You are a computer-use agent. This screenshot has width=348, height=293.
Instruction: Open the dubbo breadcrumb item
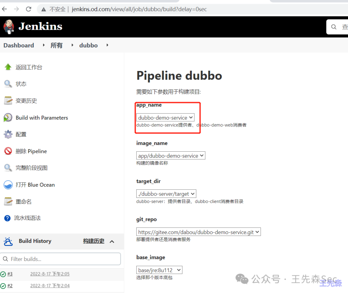pos(89,45)
